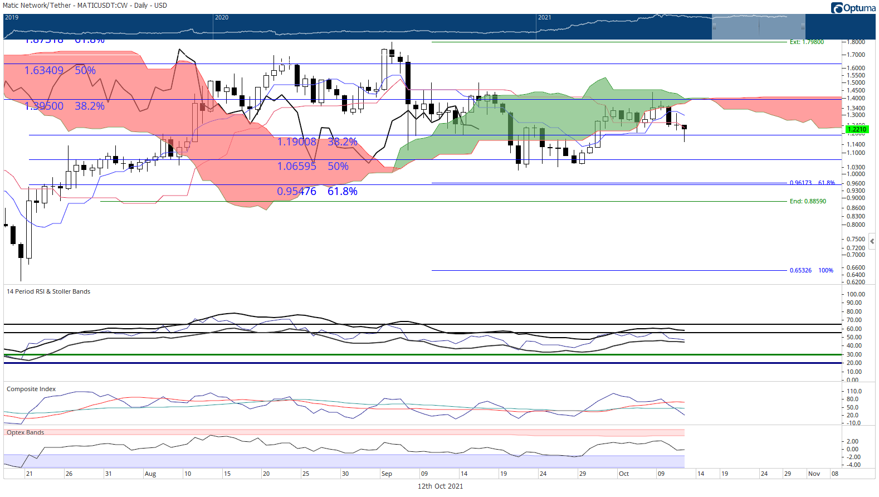Click the Optuma logo
Screen dimensions: 879x497
853,8
